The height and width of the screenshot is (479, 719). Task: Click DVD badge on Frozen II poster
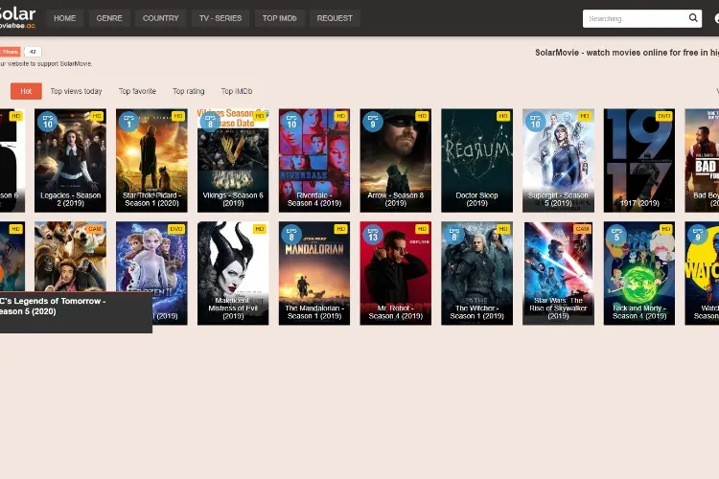[x=176, y=229]
